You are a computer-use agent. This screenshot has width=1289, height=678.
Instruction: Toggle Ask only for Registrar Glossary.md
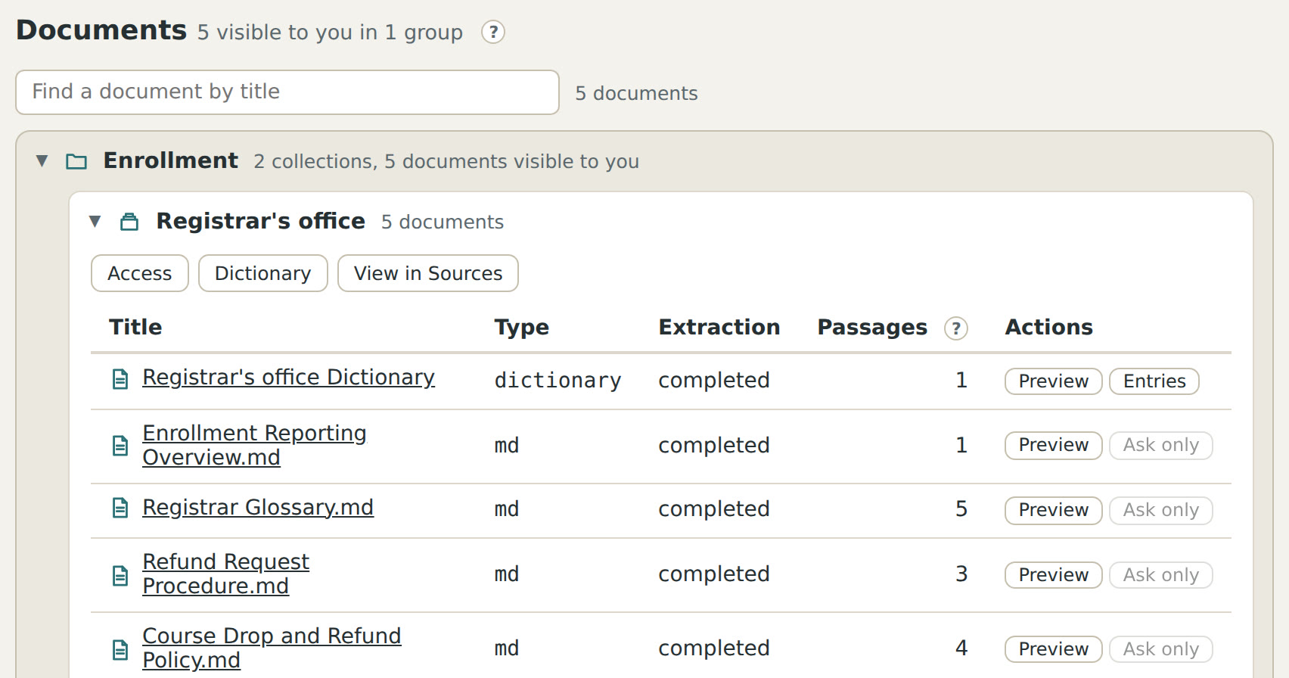tap(1161, 510)
